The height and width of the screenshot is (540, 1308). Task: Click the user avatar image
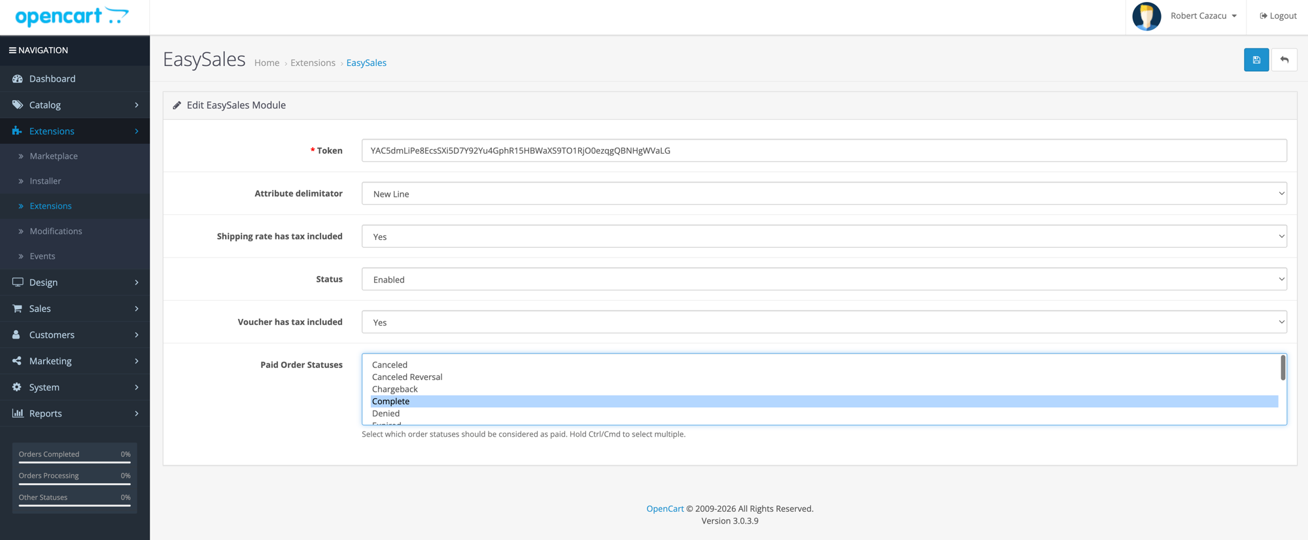[1146, 16]
